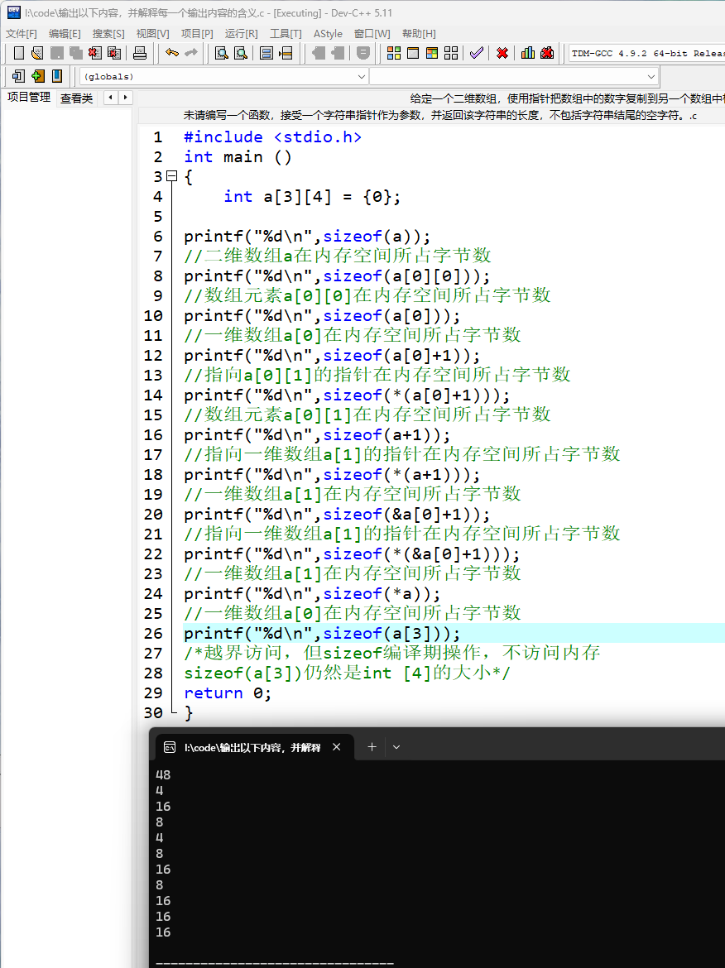Click the #include <stdio.h> line
This screenshot has height=968, width=725.
[x=272, y=137]
